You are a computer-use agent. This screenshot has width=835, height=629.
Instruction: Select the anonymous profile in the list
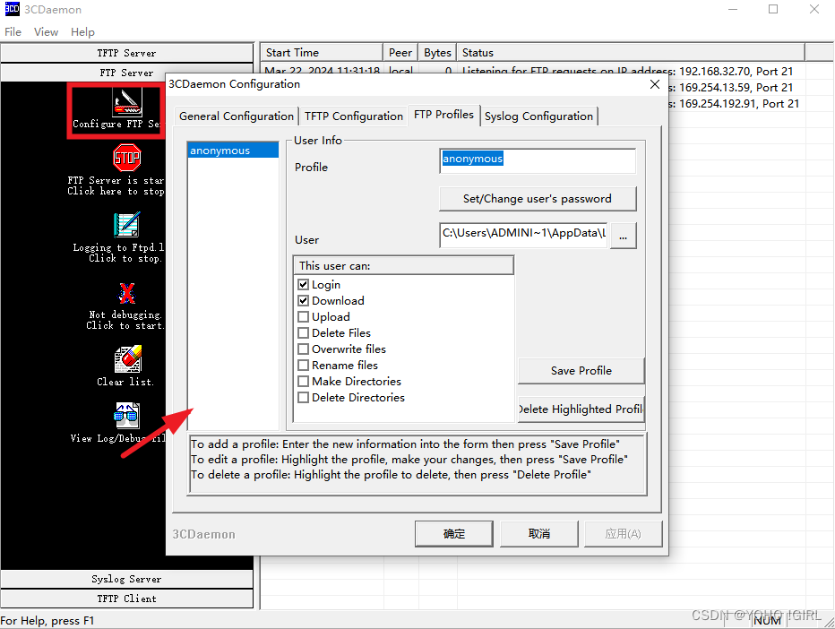pos(233,151)
